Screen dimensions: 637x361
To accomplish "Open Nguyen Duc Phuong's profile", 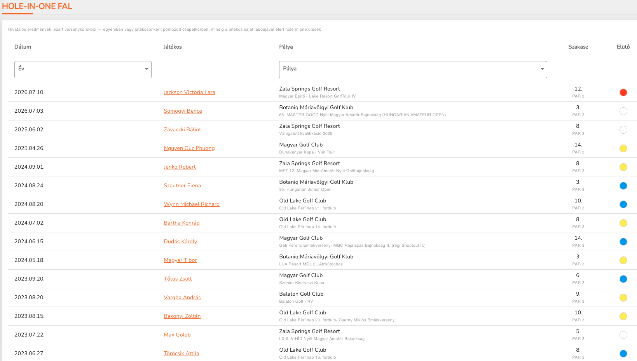I will coord(189,148).
